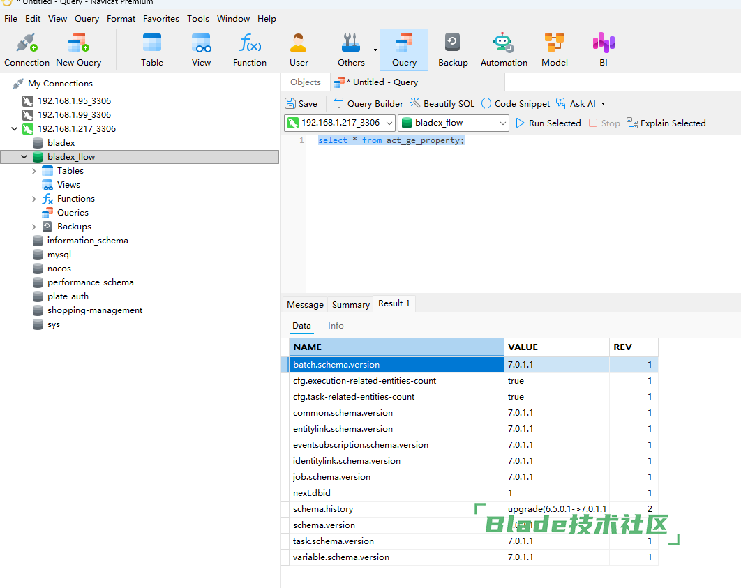The image size is (741, 588).
Task: Select the plate_auth database
Action: tap(61, 296)
